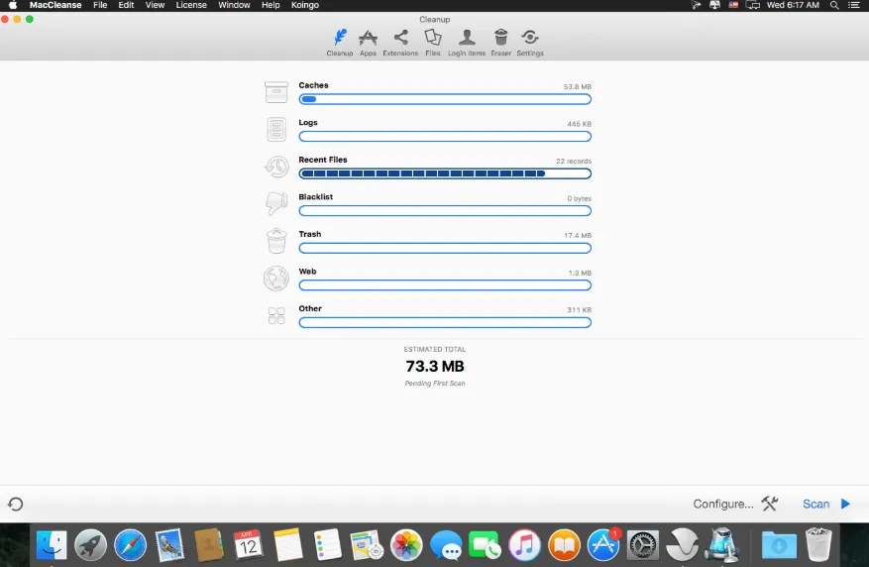Open Launchpad rocket in the Dock

(x=90, y=545)
